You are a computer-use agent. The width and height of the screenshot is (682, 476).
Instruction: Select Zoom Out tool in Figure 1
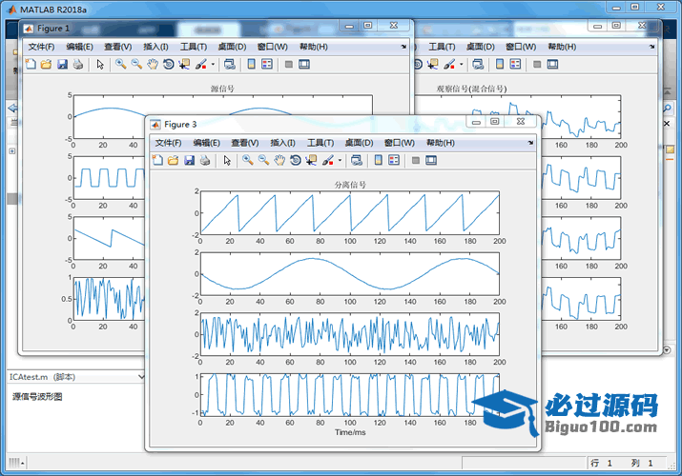click(x=136, y=64)
